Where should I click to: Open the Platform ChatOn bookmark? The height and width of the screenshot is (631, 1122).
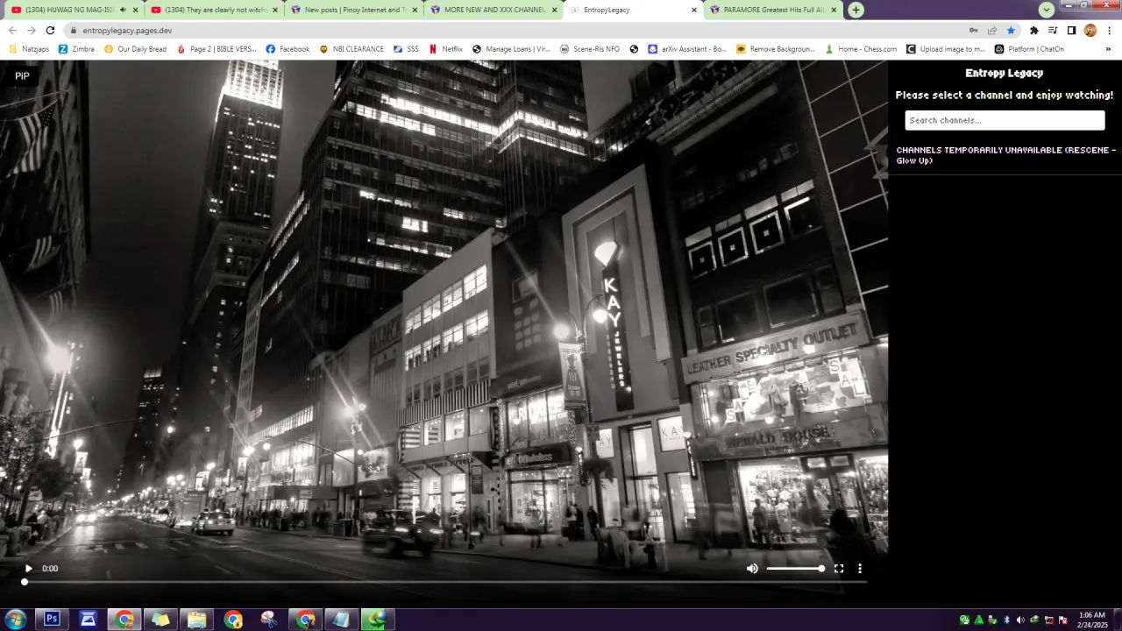tap(1029, 49)
